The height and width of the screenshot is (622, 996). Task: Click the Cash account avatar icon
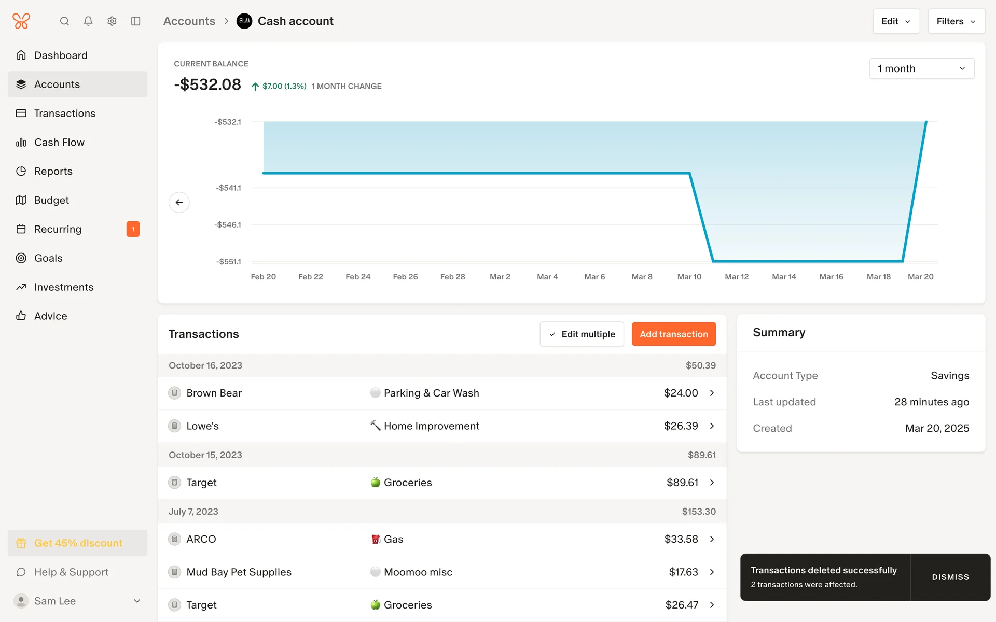pos(244,21)
